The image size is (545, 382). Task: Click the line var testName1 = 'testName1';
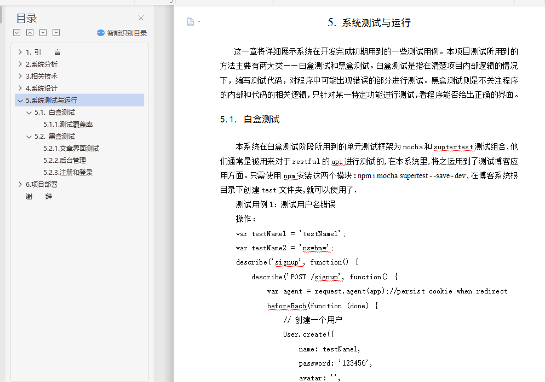click(x=290, y=234)
